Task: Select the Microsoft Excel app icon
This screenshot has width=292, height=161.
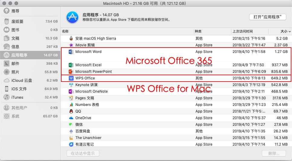Action: click(71, 65)
